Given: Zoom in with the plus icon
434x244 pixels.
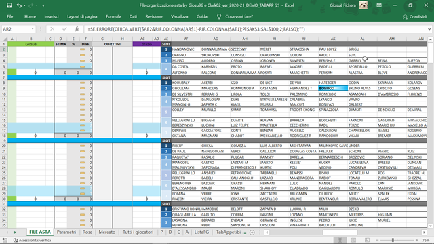Looking at the screenshot, I should (417, 240).
